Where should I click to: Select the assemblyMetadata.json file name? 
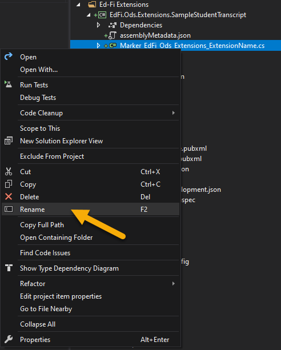point(155,35)
